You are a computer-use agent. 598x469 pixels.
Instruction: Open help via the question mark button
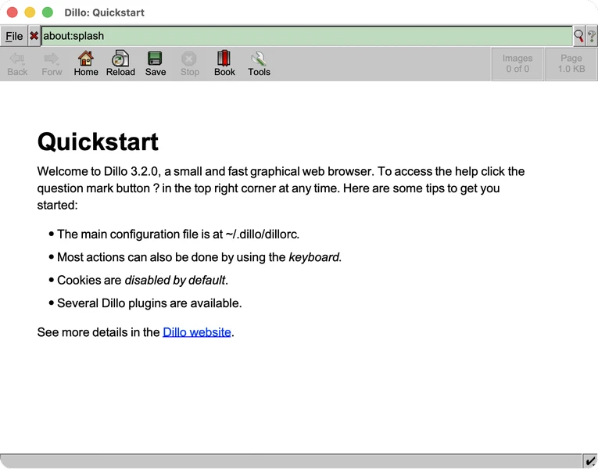pos(592,36)
